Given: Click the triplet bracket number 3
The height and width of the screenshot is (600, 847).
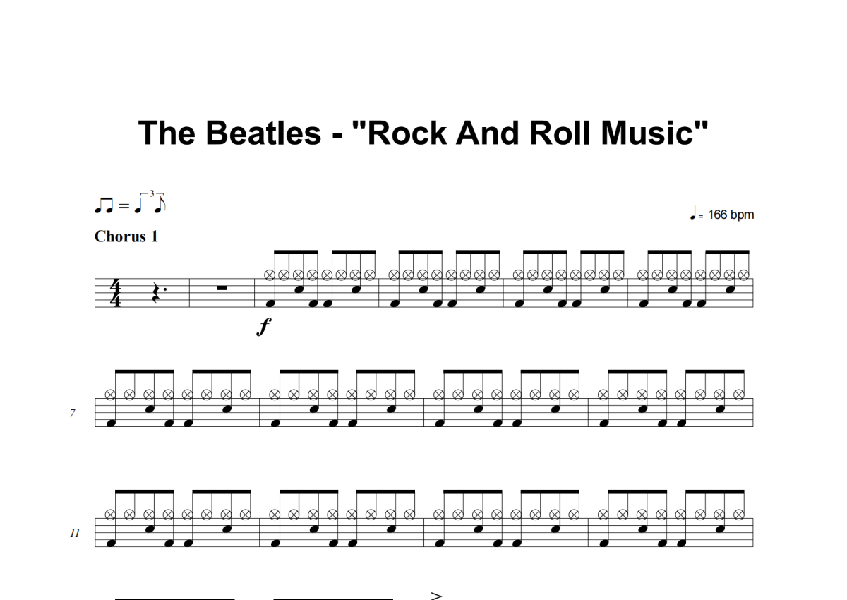Looking at the screenshot, I should pyautogui.click(x=152, y=193).
